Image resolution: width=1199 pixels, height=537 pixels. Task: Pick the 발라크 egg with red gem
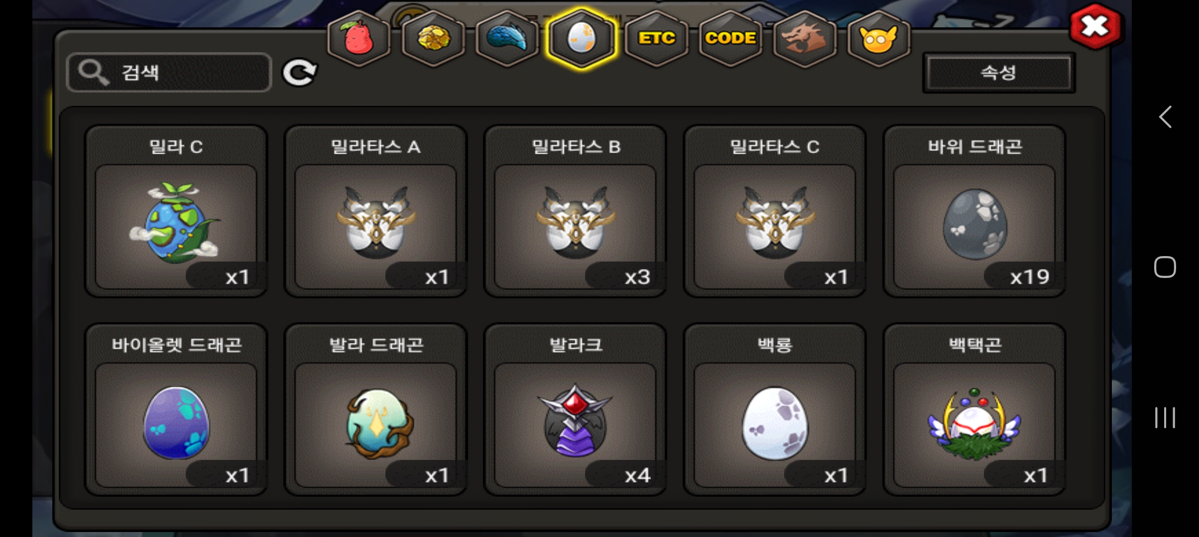575,410
